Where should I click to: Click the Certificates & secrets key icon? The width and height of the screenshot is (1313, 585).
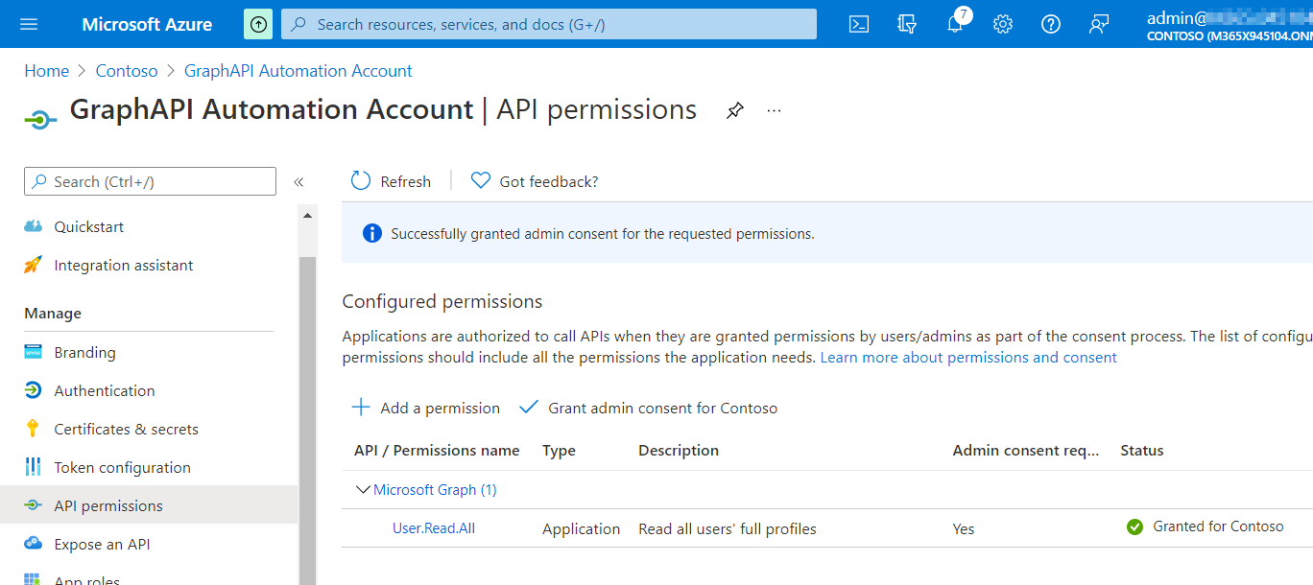click(34, 429)
